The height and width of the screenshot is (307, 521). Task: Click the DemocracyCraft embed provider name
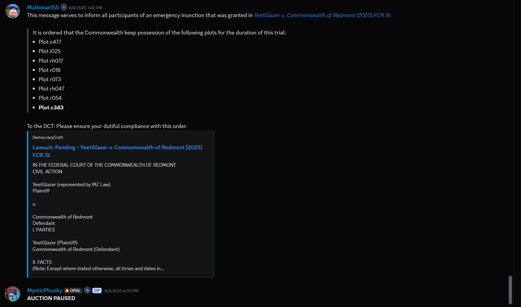coord(48,137)
